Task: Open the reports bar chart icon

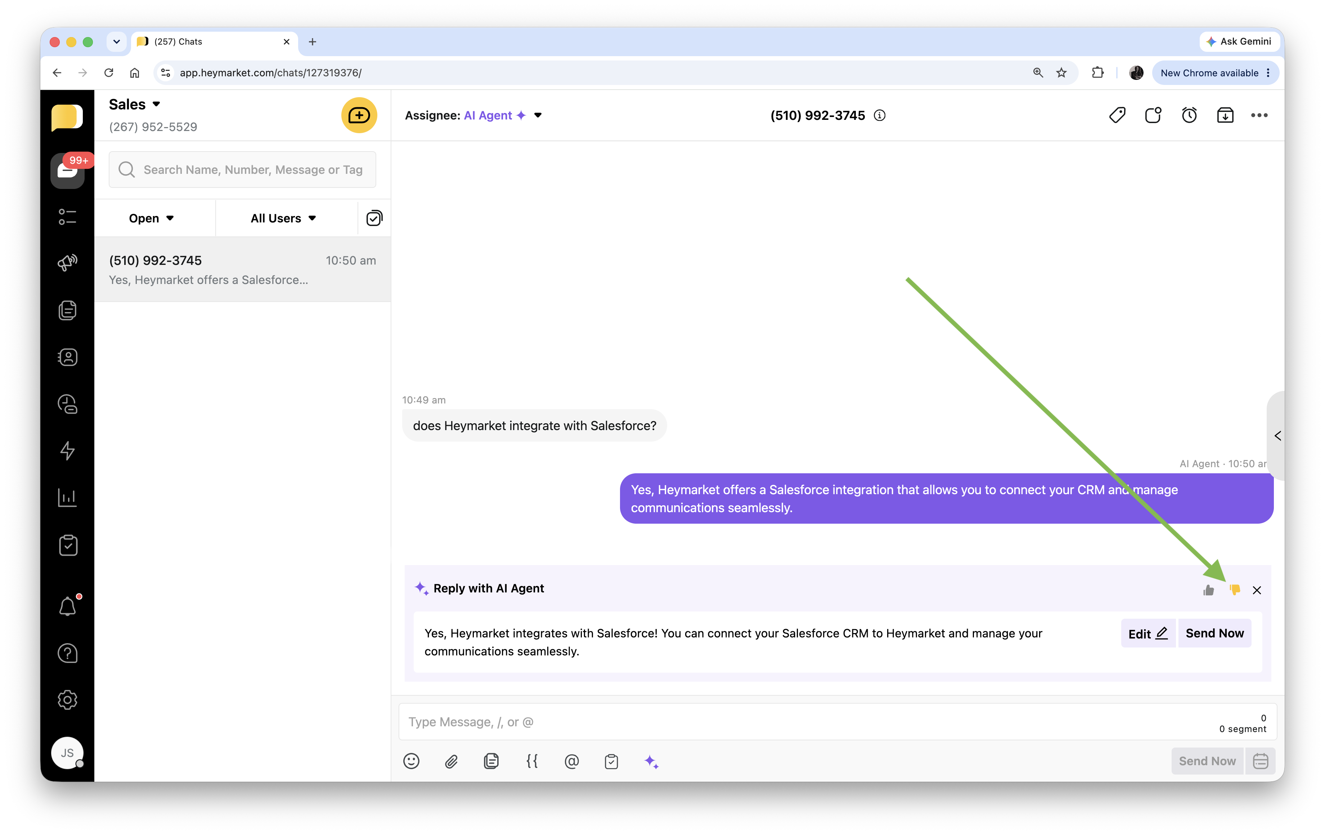Action: (67, 498)
